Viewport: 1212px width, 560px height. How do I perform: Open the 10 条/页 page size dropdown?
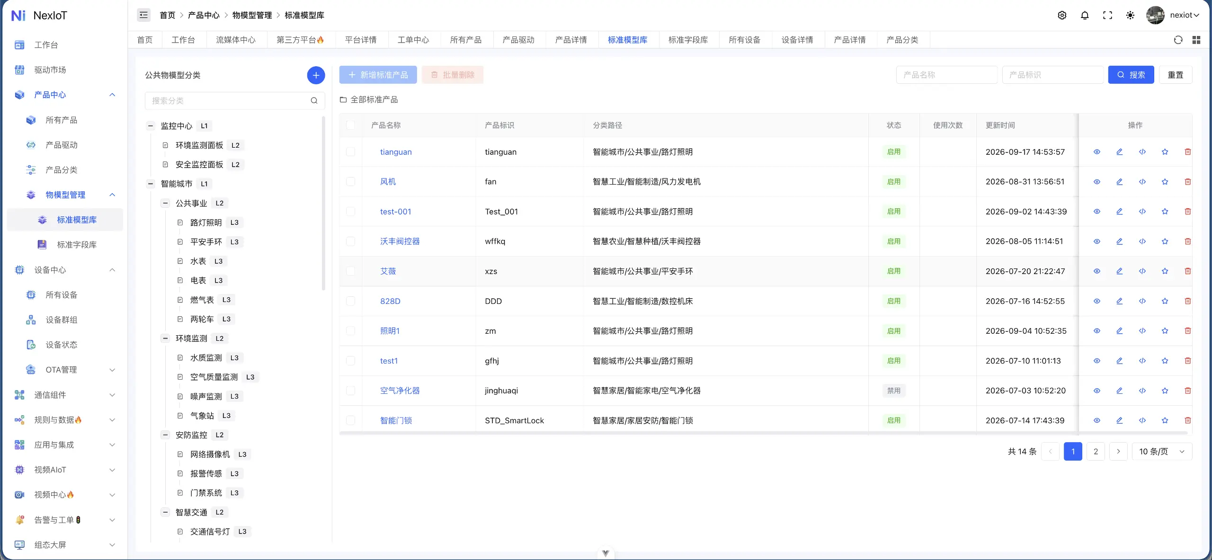[1162, 452]
